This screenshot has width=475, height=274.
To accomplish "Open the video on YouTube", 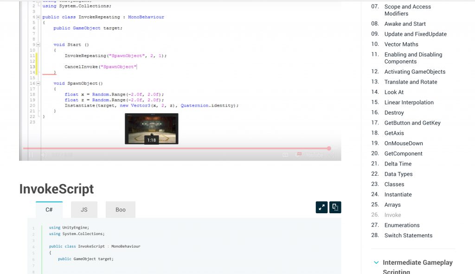I will [314, 155].
